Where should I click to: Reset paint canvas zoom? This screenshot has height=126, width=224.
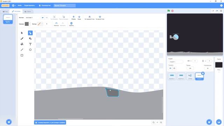157,122
